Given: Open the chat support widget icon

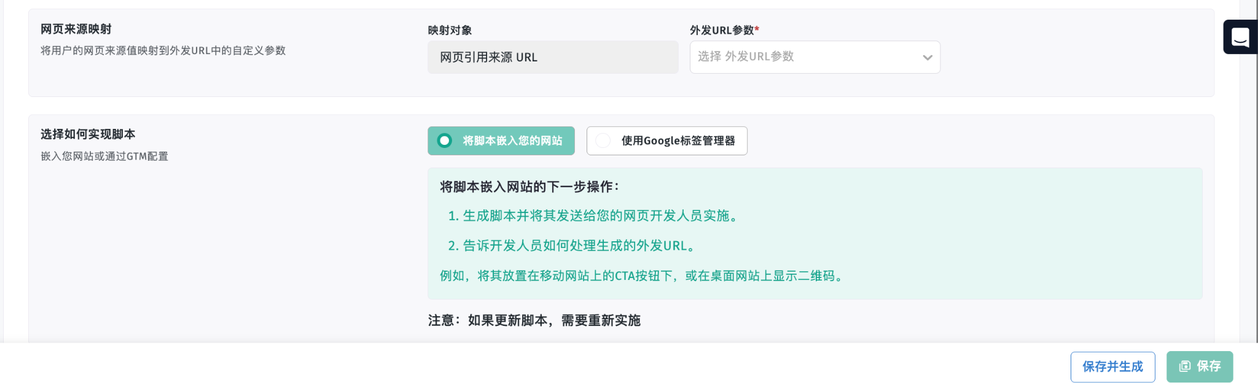Looking at the screenshot, I should point(1240,37).
